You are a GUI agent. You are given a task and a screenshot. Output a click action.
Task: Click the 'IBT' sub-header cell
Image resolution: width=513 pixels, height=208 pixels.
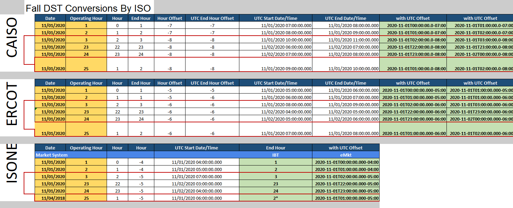276,155
